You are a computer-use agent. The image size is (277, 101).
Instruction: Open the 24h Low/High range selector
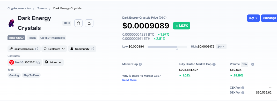click(221, 46)
